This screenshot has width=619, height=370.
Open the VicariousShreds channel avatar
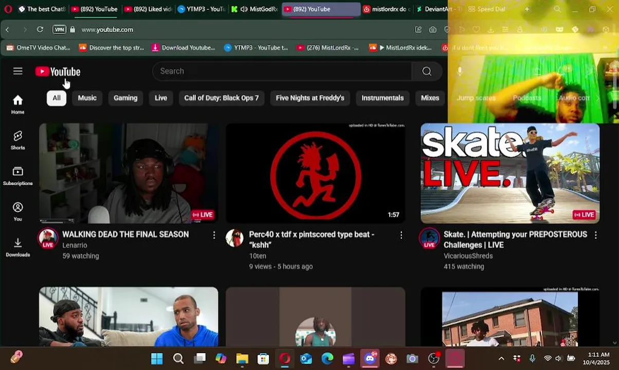tap(429, 238)
